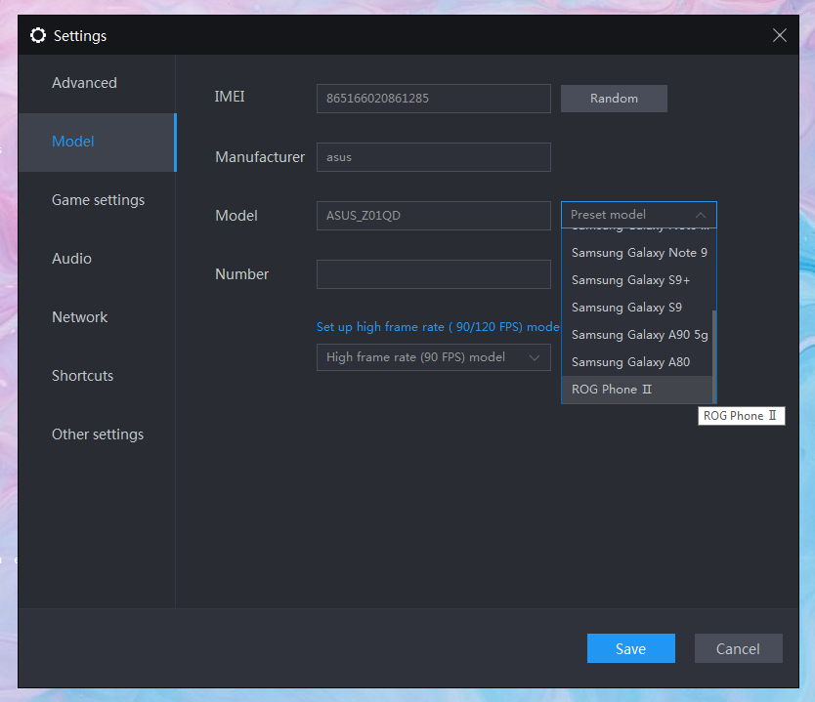Click the Settings gear icon in title bar
815x702 pixels.
tap(38, 35)
